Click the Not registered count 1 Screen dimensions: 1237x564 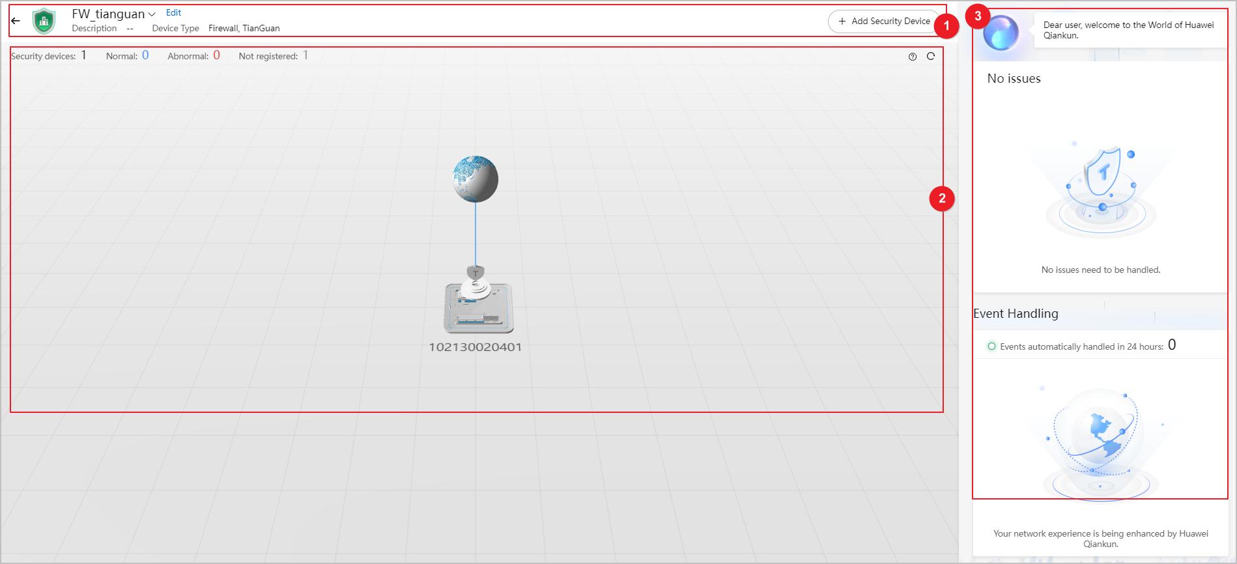(x=306, y=55)
